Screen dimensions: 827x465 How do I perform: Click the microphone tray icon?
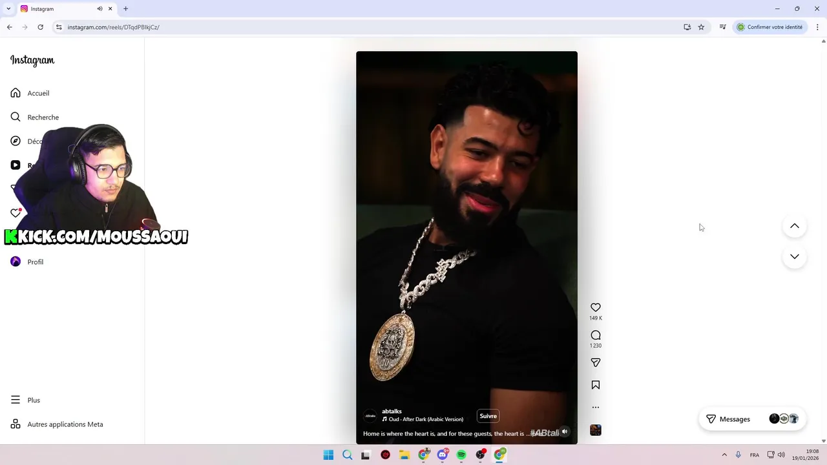pos(738,455)
